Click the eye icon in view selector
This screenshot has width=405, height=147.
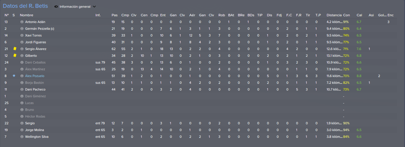point(56,7)
